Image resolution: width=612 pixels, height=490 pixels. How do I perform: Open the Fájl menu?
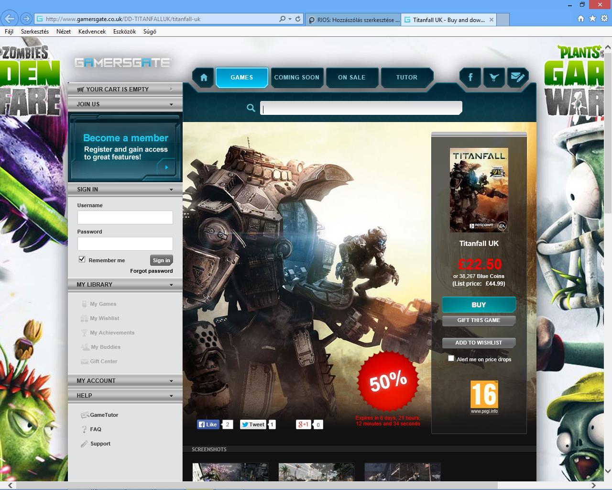pyautogui.click(x=9, y=32)
